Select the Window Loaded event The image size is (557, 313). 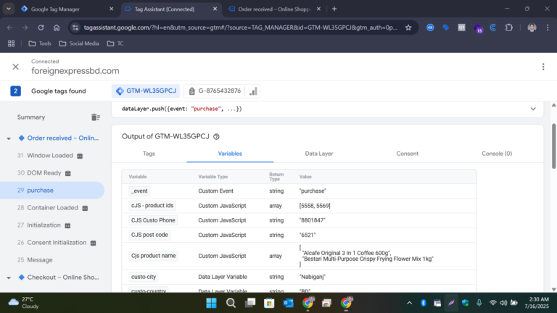pos(50,156)
